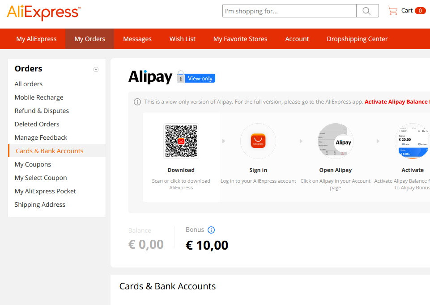Click the Activate step phone image
430x305 pixels.
click(x=413, y=141)
